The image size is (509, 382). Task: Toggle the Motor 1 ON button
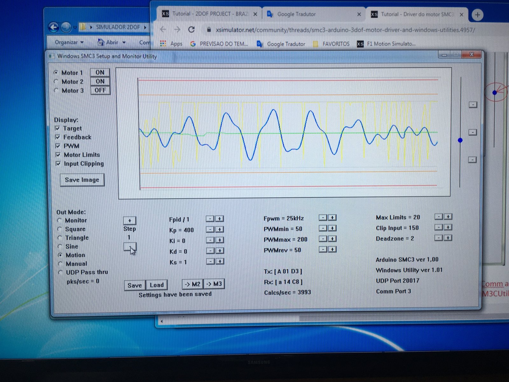click(x=100, y=73)
